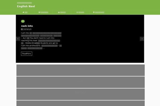The height and width of the screenshot is (106, 160).
Task: Open the envelope icon contact menu item
Action: [80, 12]
